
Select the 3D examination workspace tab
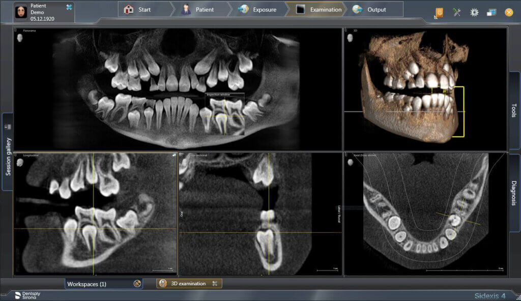(x=188, y=283)
